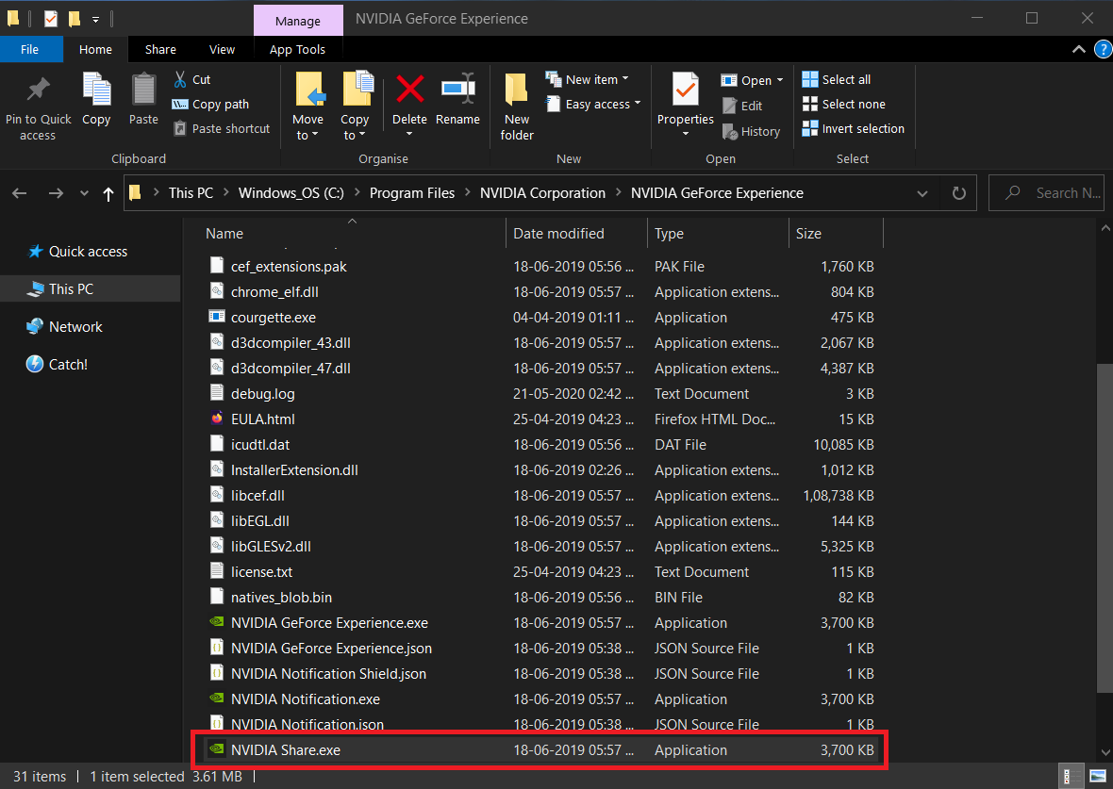Select the EULA.html file
Image resolution: width=1113 pixels, height=789 pixels.
pyautogui.click(x=262, y=419)
